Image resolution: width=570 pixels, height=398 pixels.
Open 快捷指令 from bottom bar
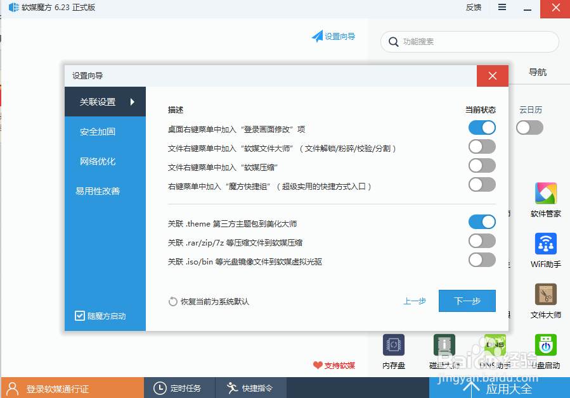point(250,388)
